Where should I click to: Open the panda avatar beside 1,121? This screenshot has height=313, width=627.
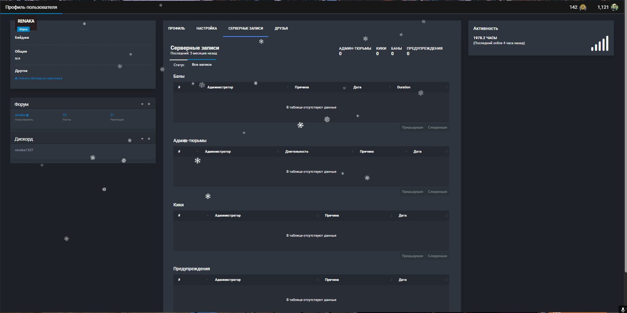[x=615, y=7]
